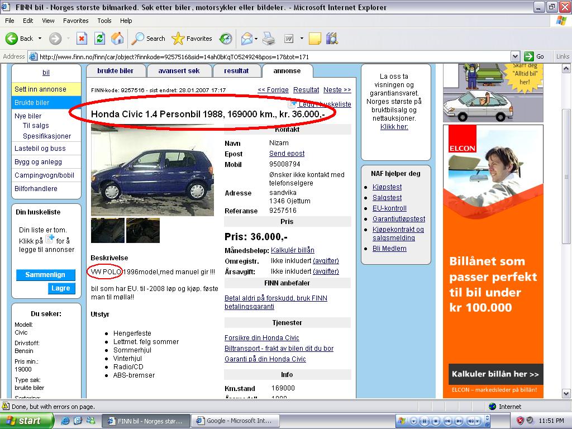Skip to previous track in taskbar player
This screenshot has height=429, width=572.
coord(449,421)
